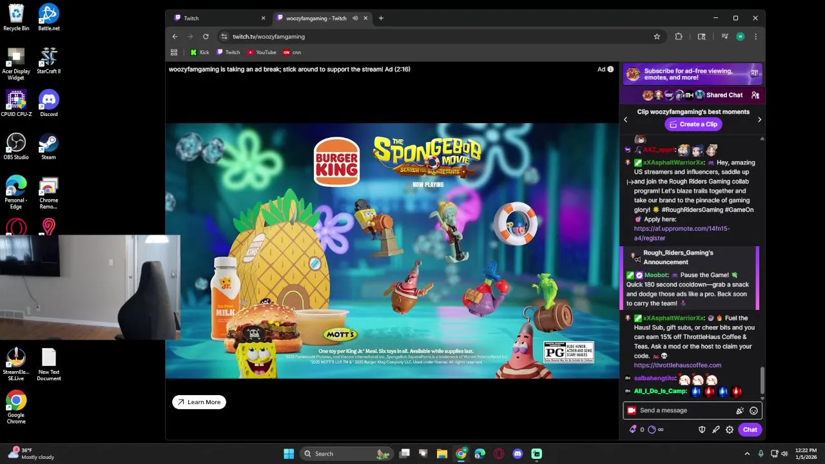Reload the Twitch page
This screenshot has height=464, width=825.
click(206, 37)
